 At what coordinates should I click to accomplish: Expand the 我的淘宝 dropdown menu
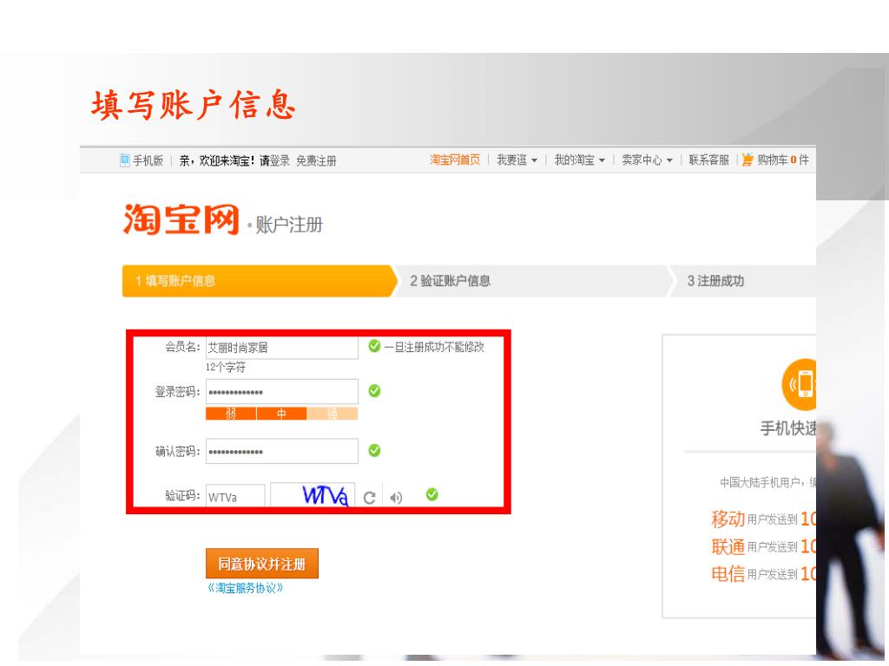(579, 160)
